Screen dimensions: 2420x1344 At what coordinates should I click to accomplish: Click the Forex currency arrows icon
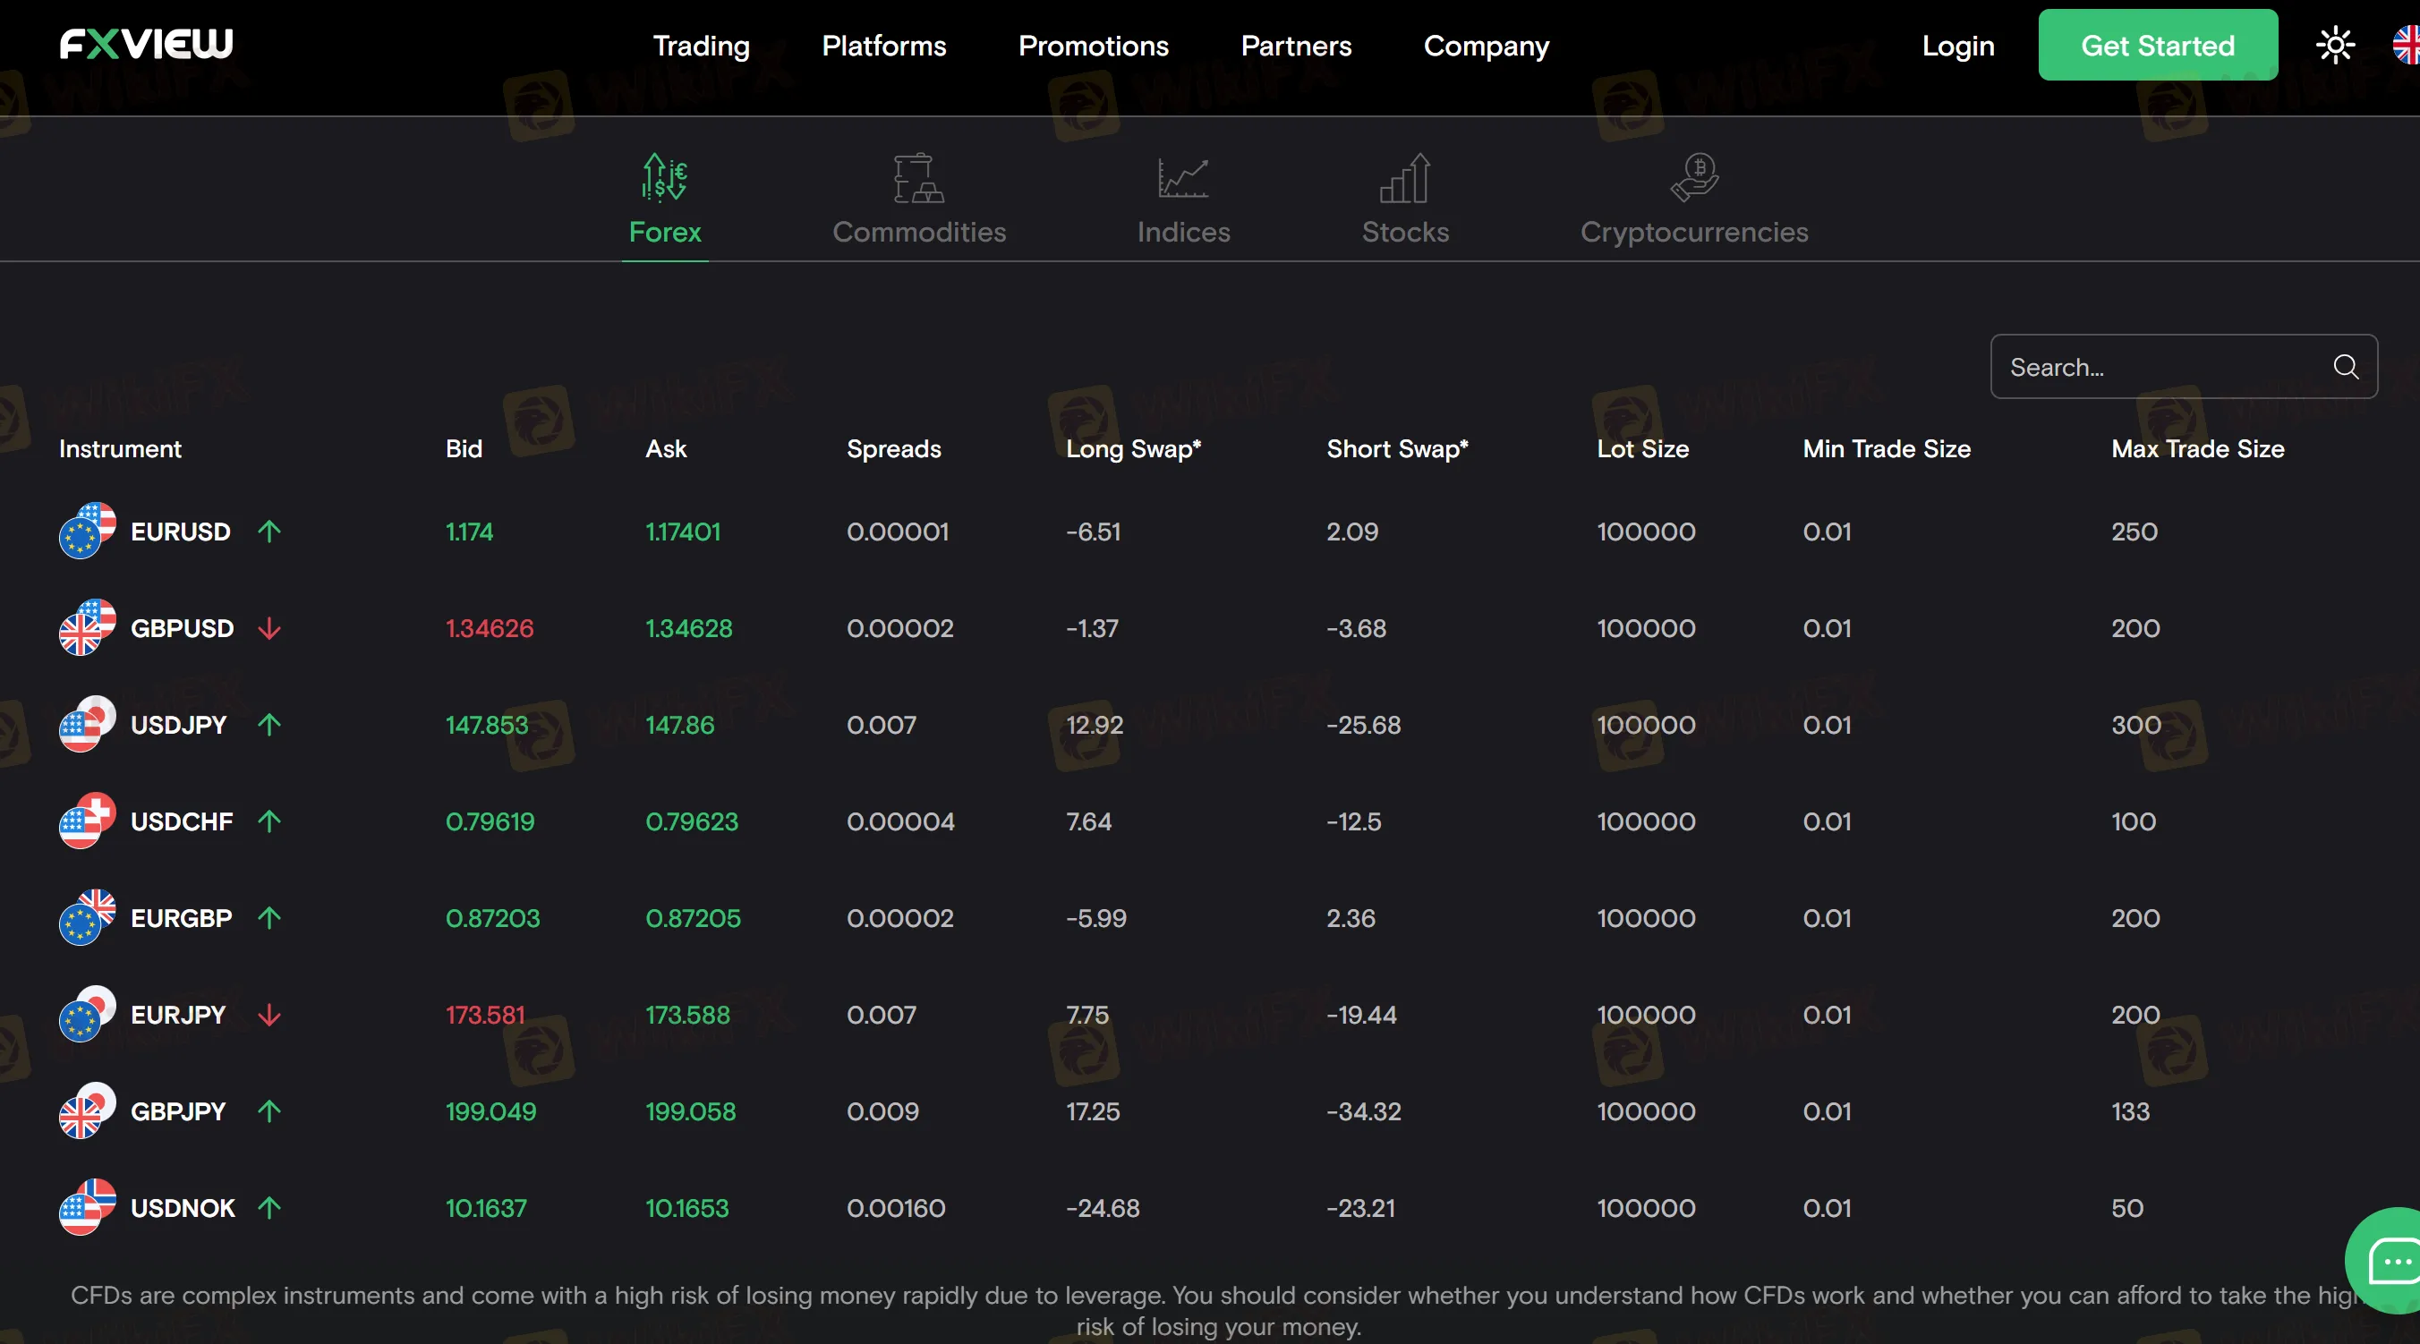point(664,177)
